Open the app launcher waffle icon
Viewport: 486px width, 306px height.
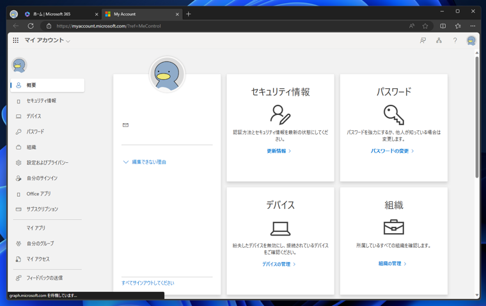click(16, 40)
